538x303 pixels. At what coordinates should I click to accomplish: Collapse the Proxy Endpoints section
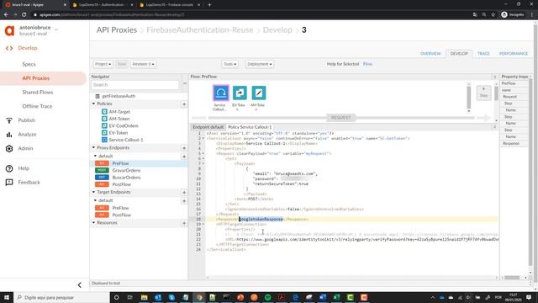pos(93,147)
